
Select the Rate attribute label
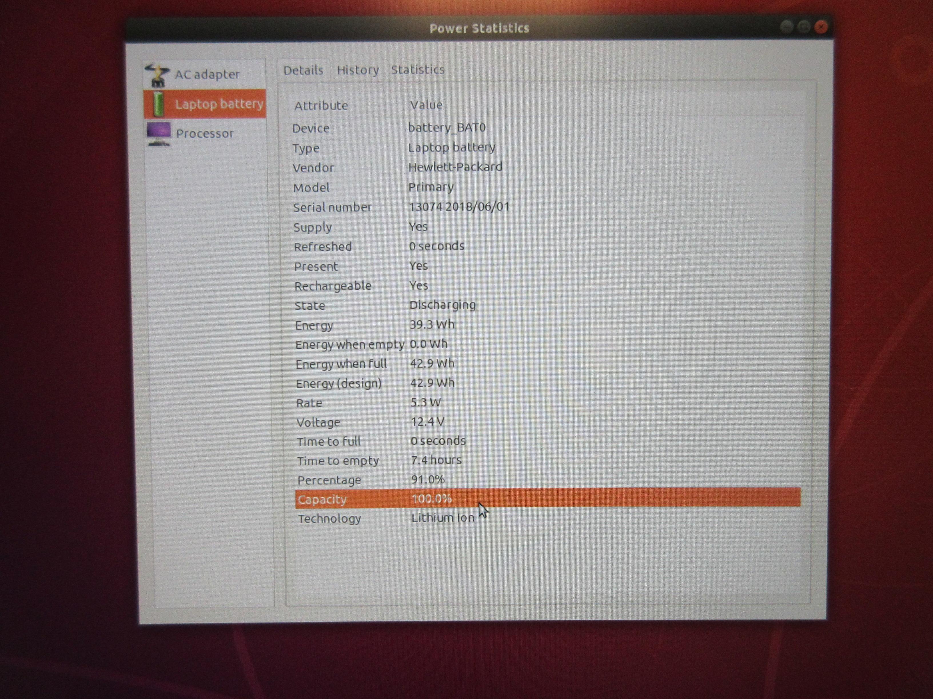click(x=309, y=403)
